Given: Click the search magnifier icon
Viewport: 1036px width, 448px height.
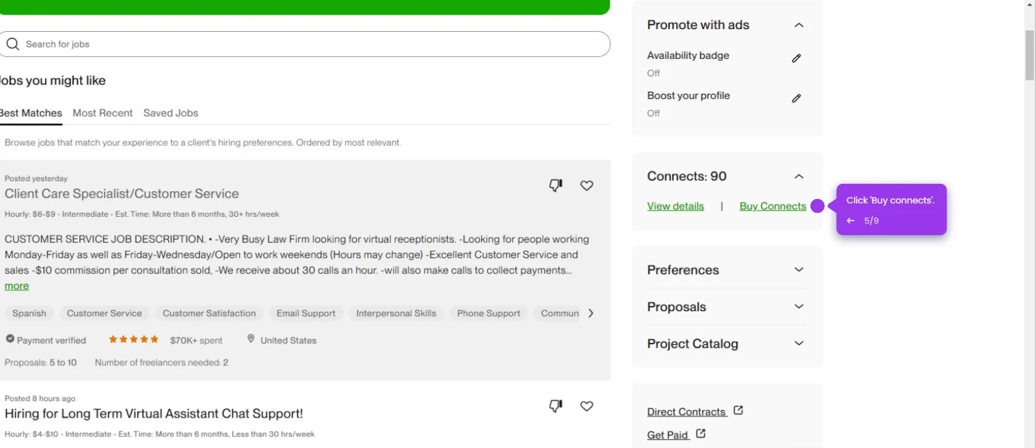Looking at the screenshot, I should click(13, 44).
